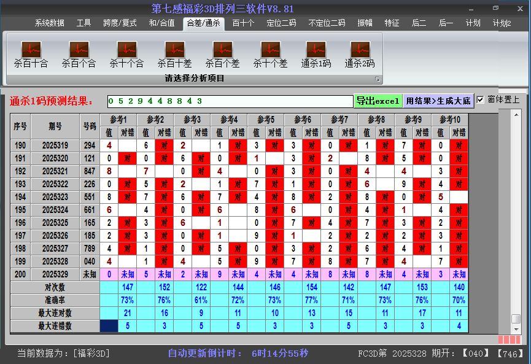Screen dimensions: 531x364
Task: Click the 参考1 column header
Action: pyautogui.click(x=118, y=119)
